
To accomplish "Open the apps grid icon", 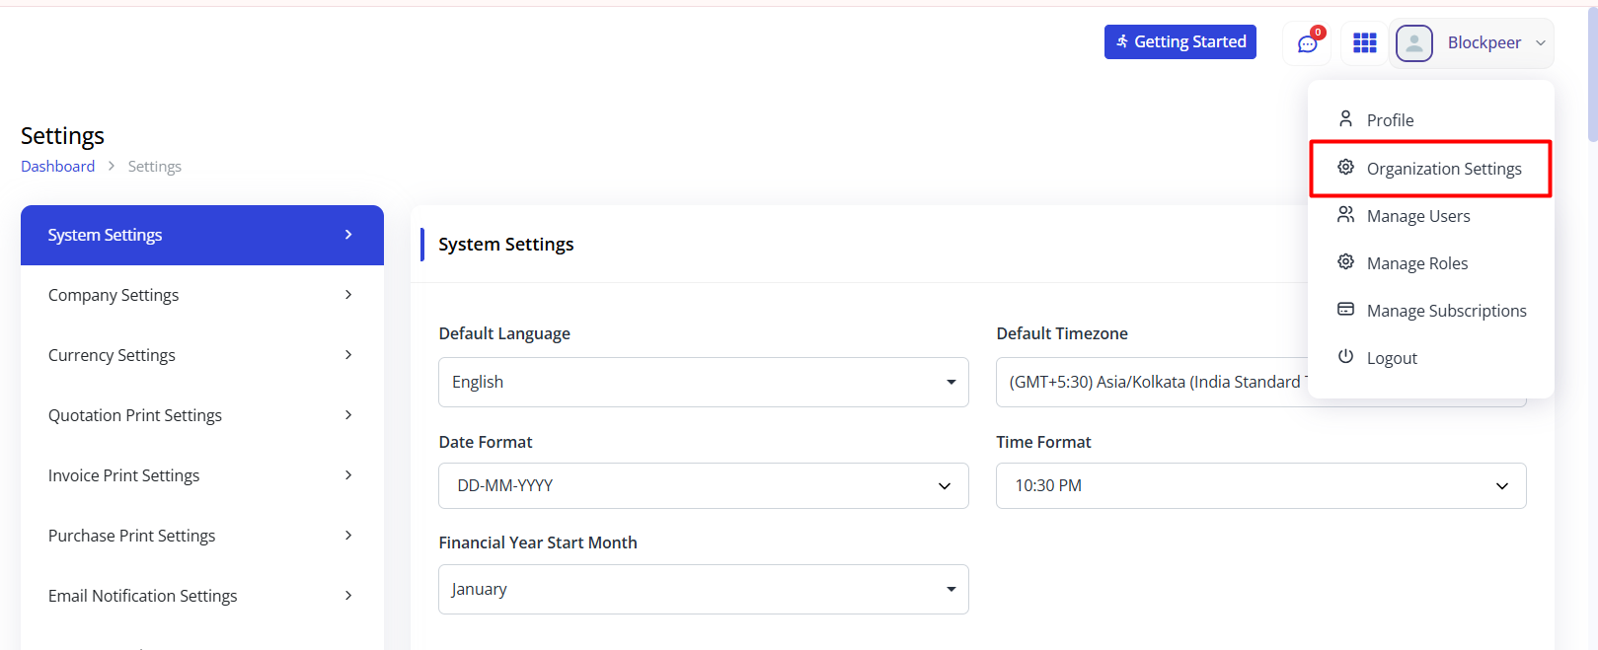I will click(1364, 43).
